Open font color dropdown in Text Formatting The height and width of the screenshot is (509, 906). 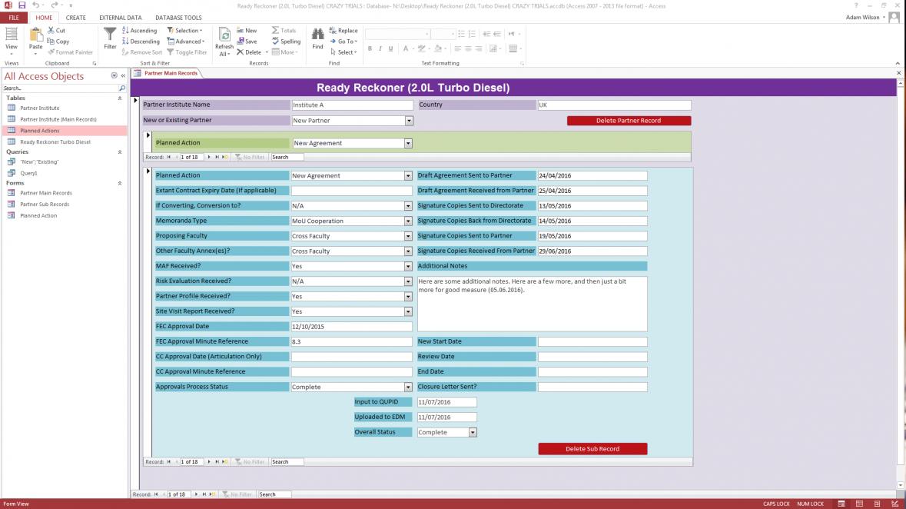413,48
